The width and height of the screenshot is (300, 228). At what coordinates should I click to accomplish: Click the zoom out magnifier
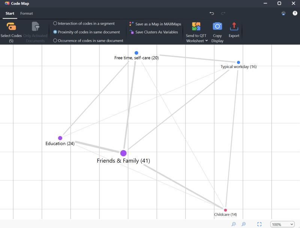(x=233, y=224)
